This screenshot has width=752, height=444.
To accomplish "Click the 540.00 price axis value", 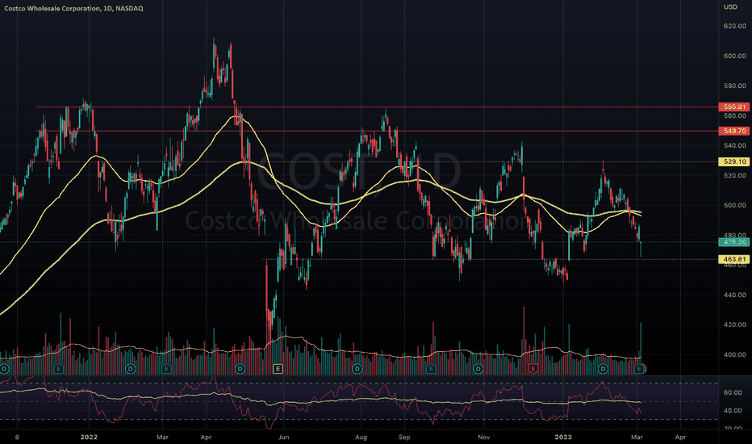I will [x=735, y=145].
